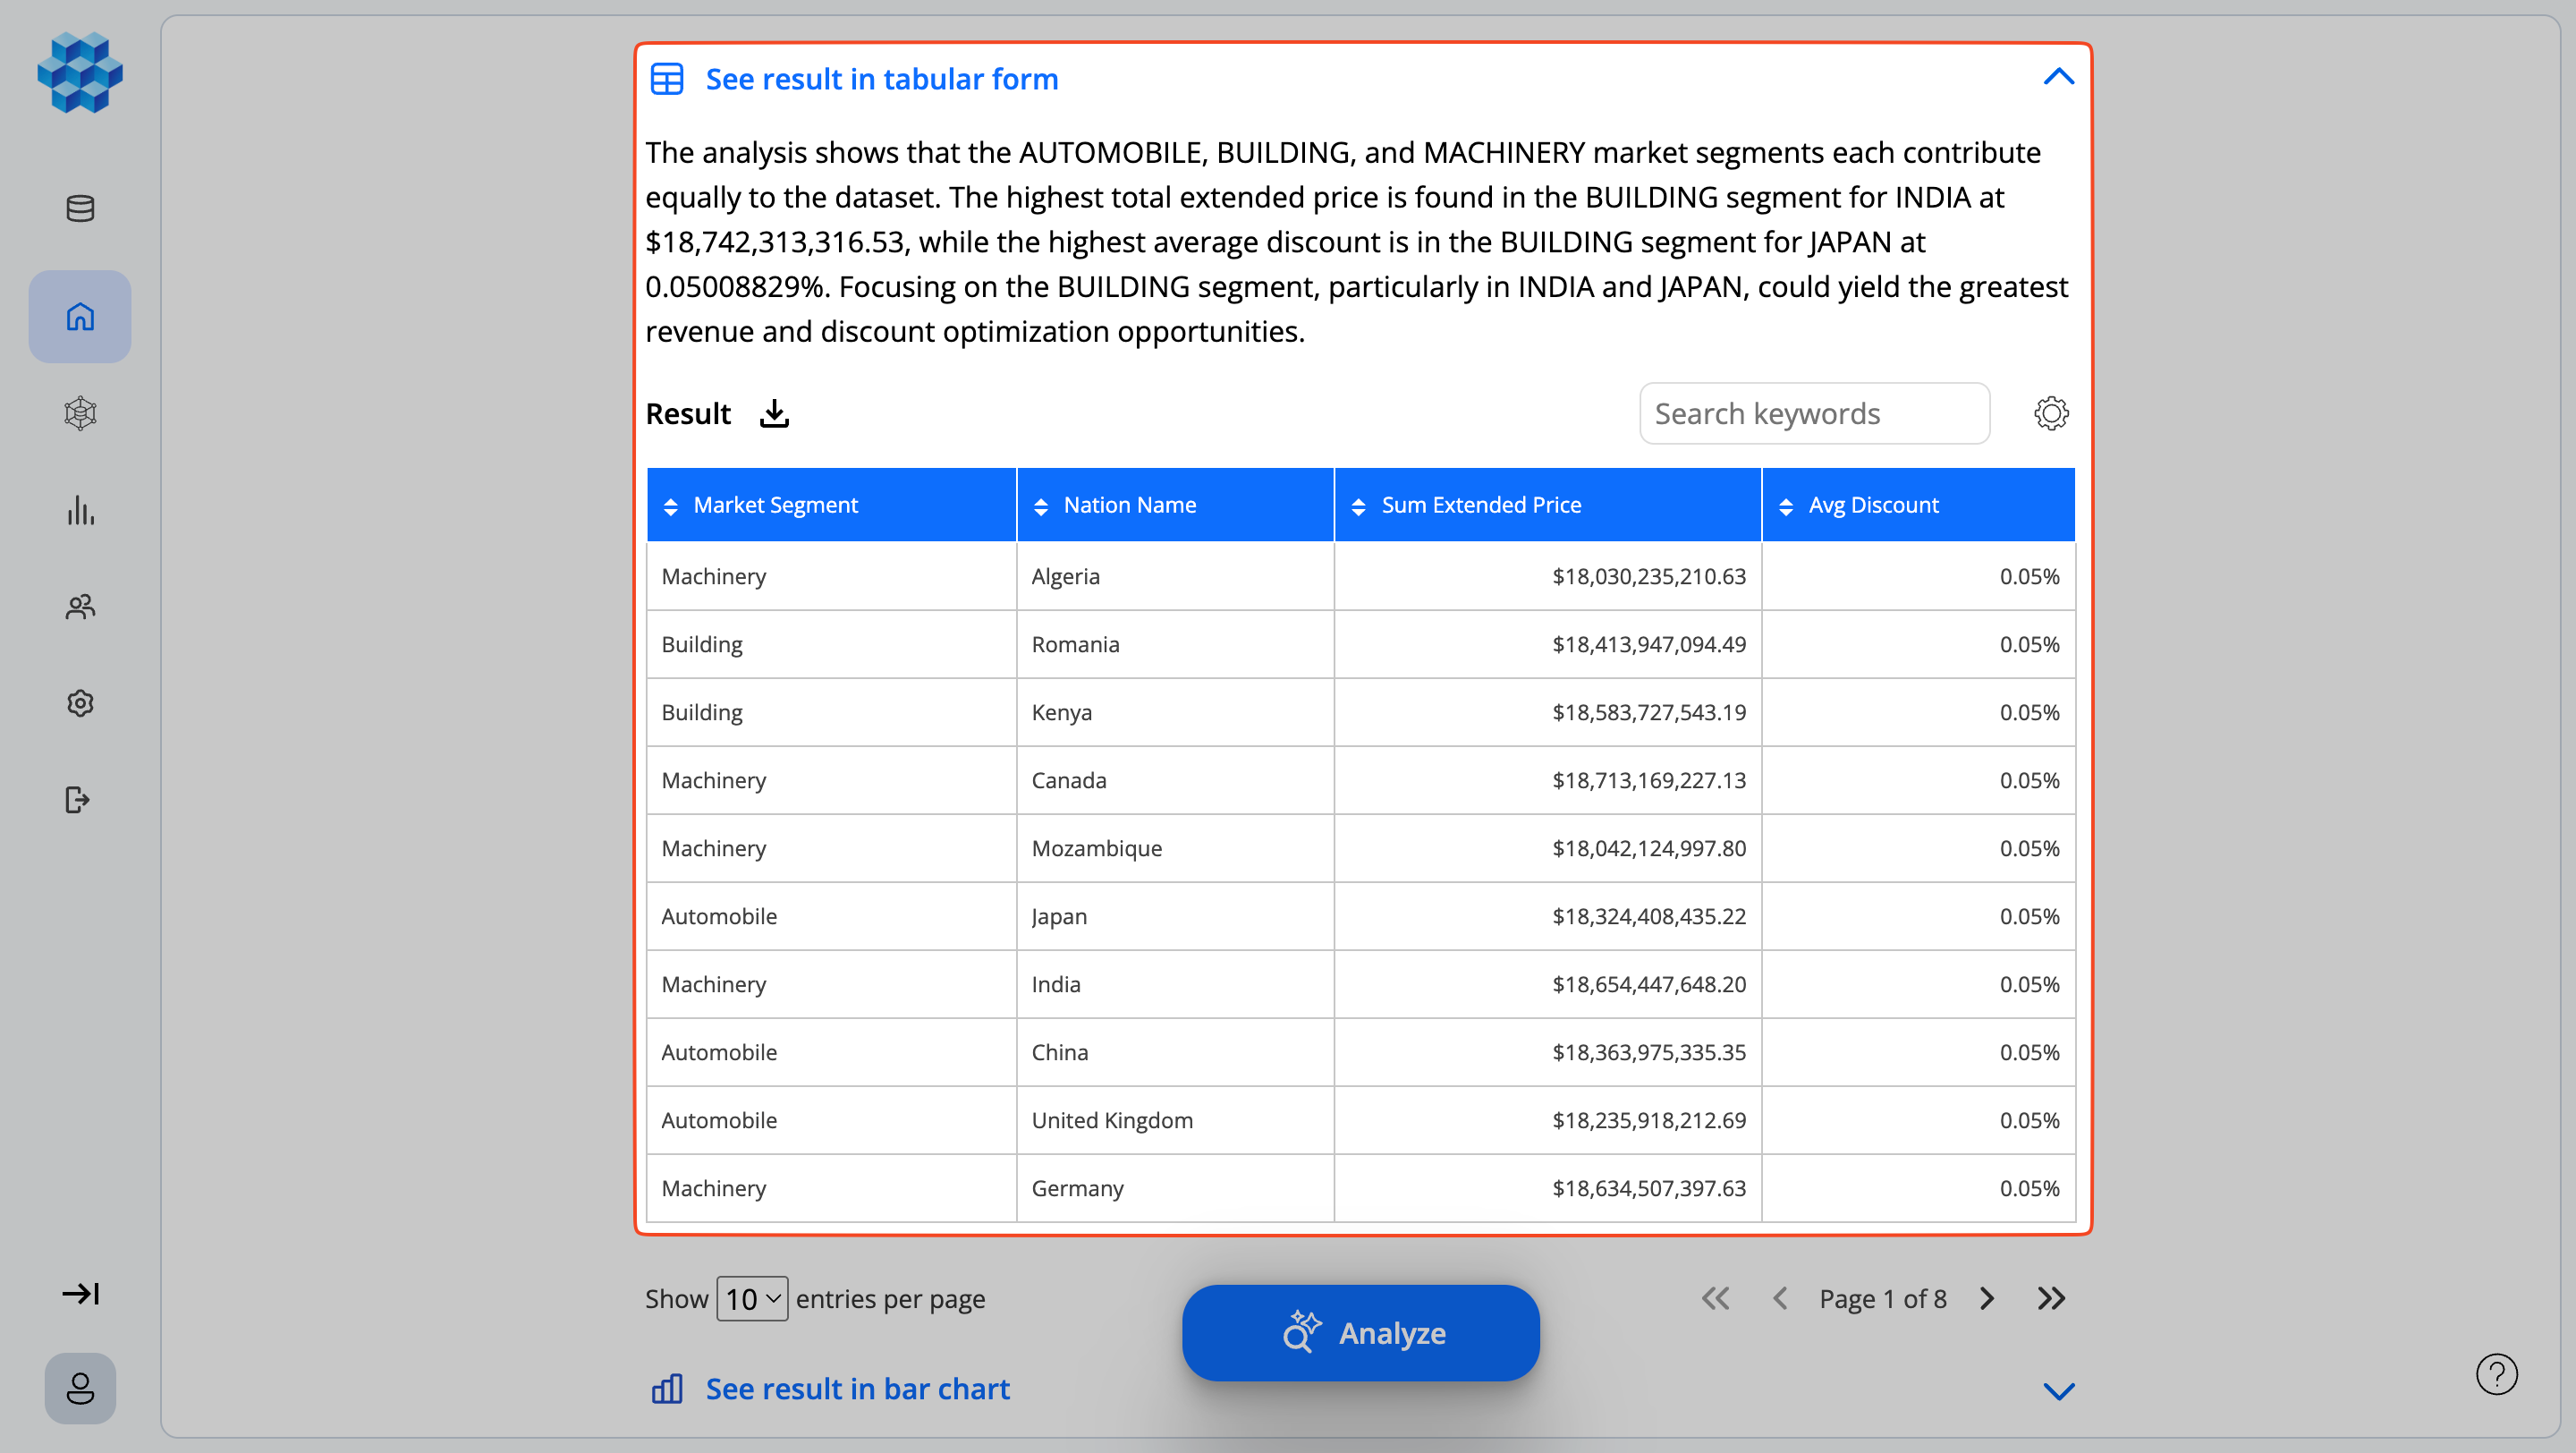The image size is (2576, 1453).
Task: Collapse the sidebar with the arrow icon
Action: [81, 1294]
